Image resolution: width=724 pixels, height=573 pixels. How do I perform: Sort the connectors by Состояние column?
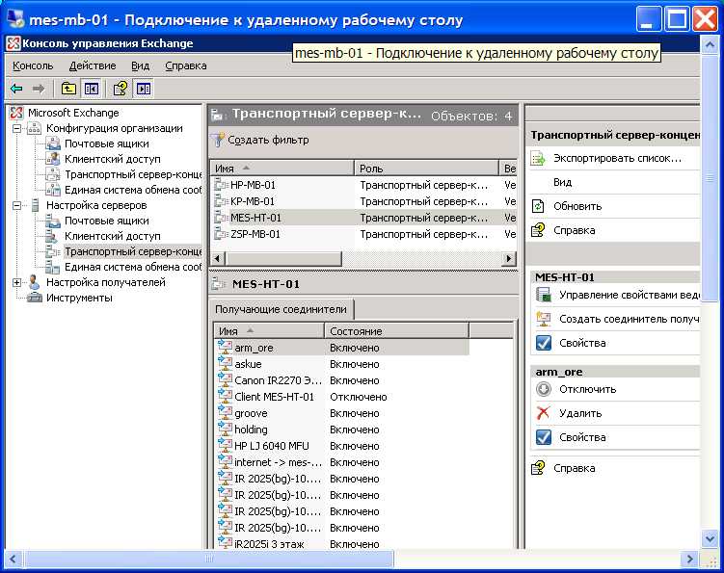396,331
